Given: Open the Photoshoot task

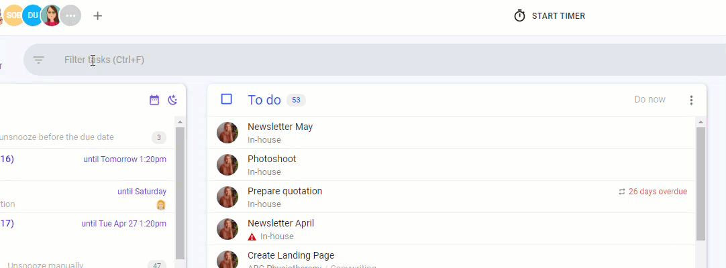Looking at the screenshot, I should (x=452, y=165).
